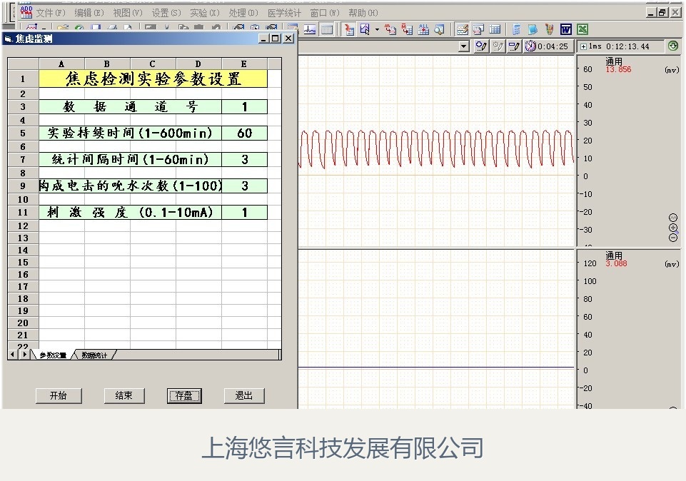This screenshot has width=686, height=481.
Task: Click the waveform display toolbar icon
Action: coord(310,30)
